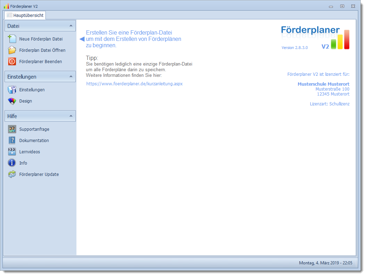Click the 'Tipp:' heading
Viewport: 366px width, 276px height.
coord(92,58)
